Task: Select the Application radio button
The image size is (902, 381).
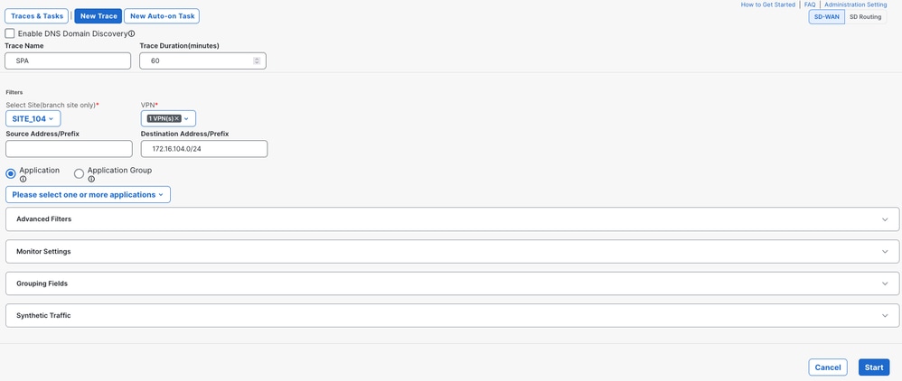Action: point(11,173)
